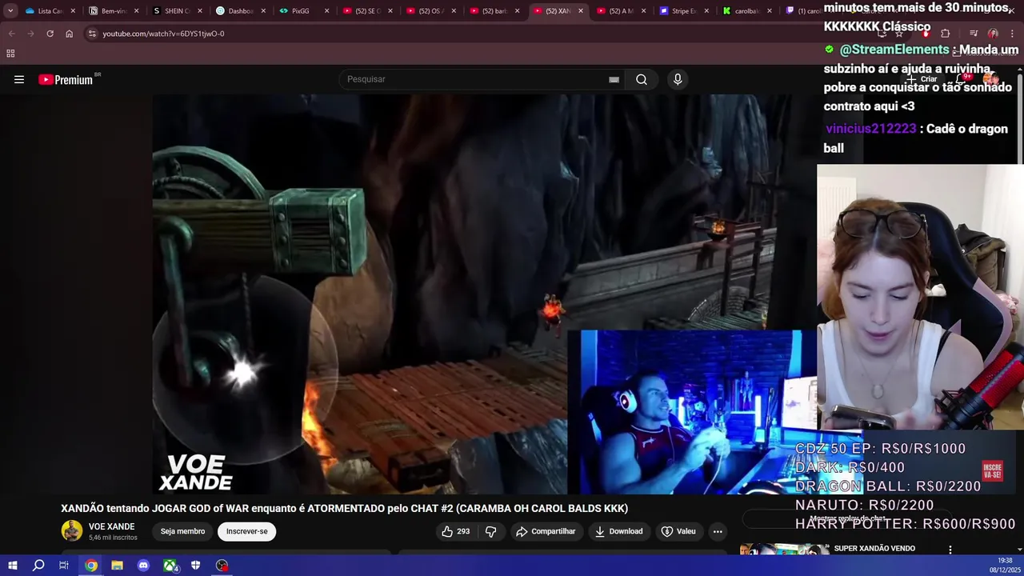The height and width of the screenshot is (576, 1024).
Task: Open Task View on the taskbar
Action: [x=64, y=566]
